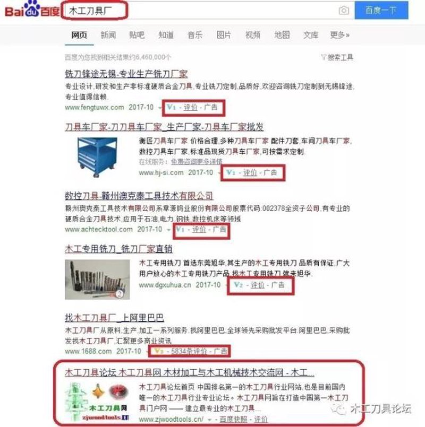Switch to the 地图 tab
This screenshot has height=427, width=425.
click(x=282, y=35)
